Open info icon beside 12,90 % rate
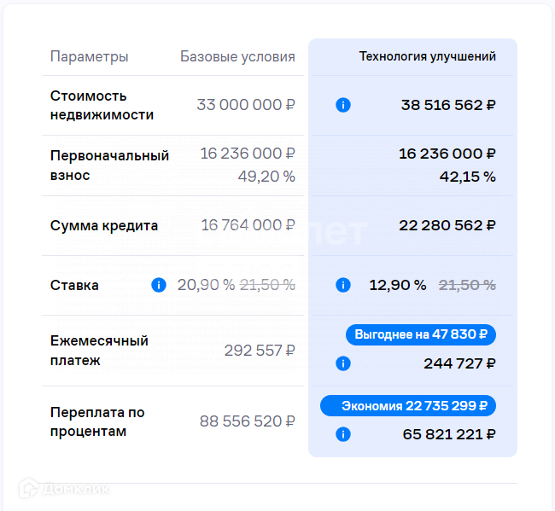Screen dimensions: 555x511 [x=343, y=285]
